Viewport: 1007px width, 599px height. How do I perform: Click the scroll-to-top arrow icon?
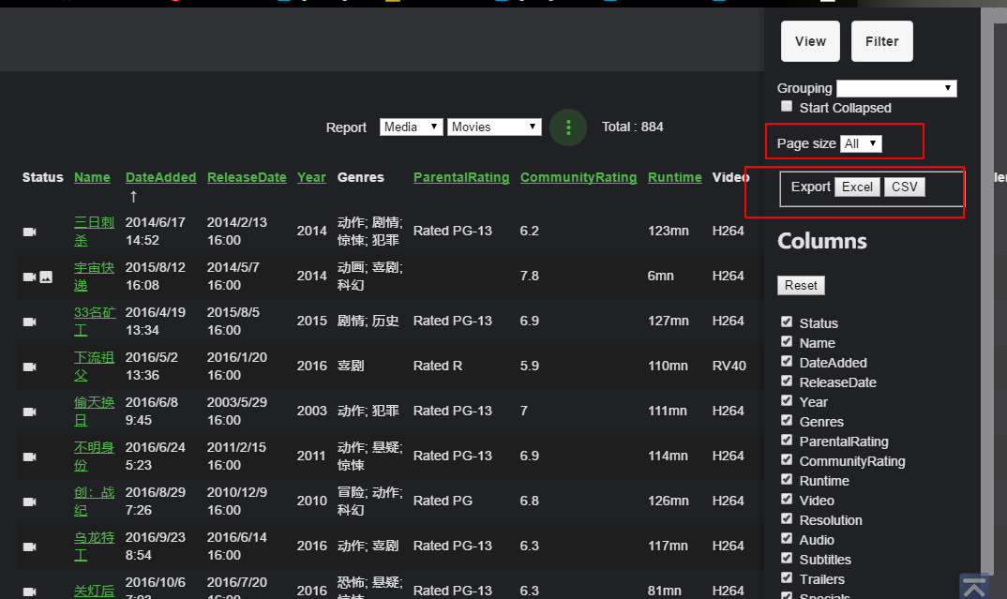974,586
